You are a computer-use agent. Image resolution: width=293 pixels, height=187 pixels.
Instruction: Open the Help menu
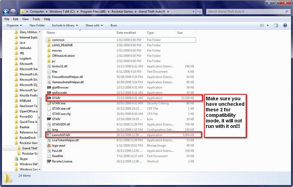pos(47,19)
